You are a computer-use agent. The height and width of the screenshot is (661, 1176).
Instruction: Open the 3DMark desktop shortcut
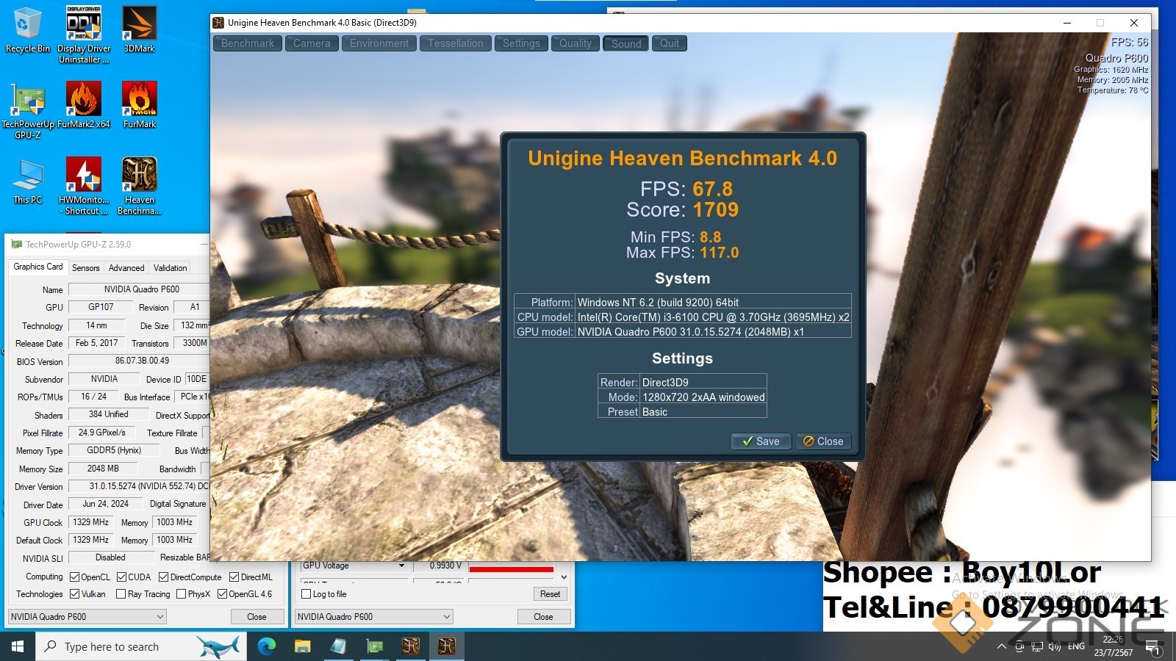pyautogui.click(x=139, y=30)
